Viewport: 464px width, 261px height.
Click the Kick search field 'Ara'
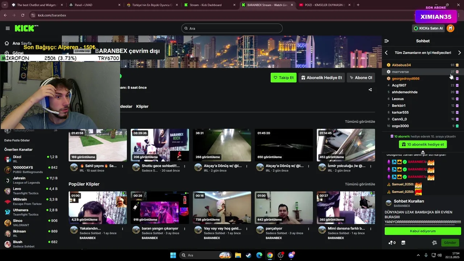coord(232,28)
